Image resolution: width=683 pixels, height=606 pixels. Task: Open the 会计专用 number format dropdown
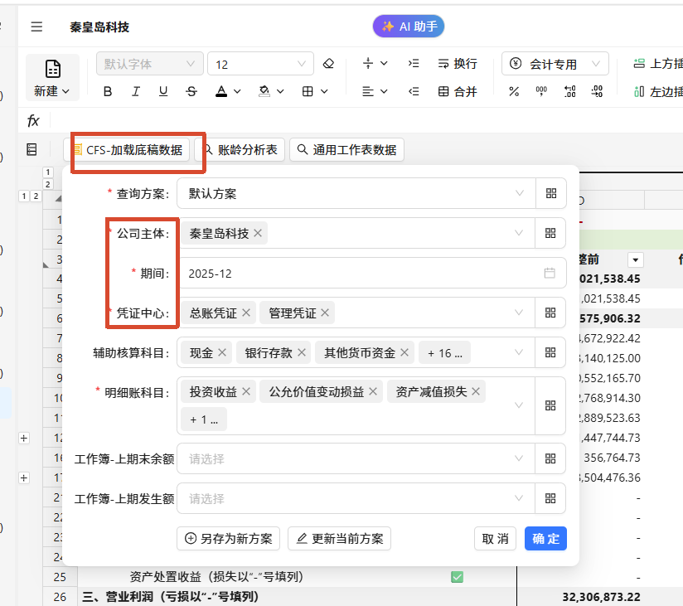coord(555,64)
